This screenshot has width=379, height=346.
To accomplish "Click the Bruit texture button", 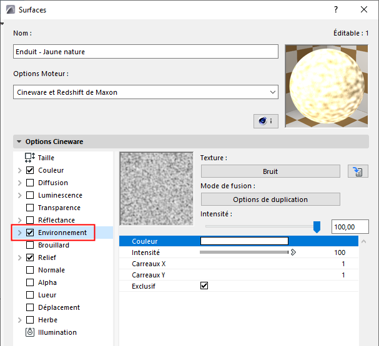I will tap(270, 171).
